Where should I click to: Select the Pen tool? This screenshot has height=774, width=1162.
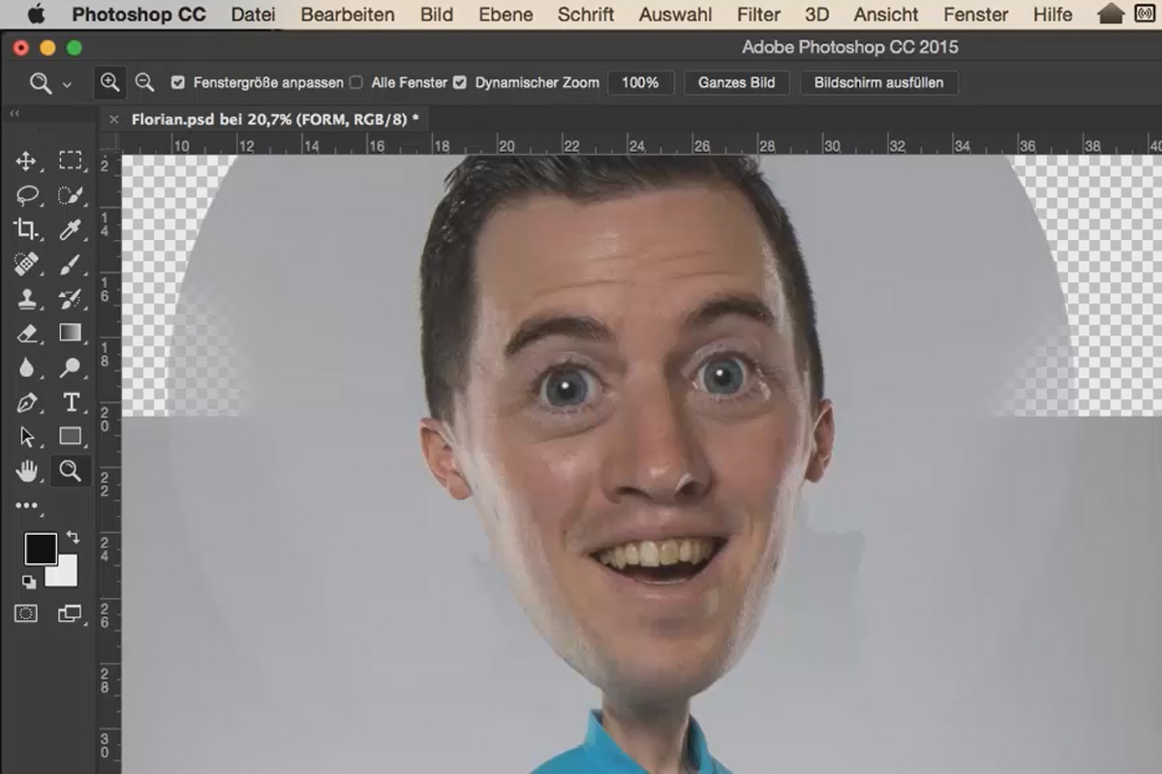pos(26,402)
